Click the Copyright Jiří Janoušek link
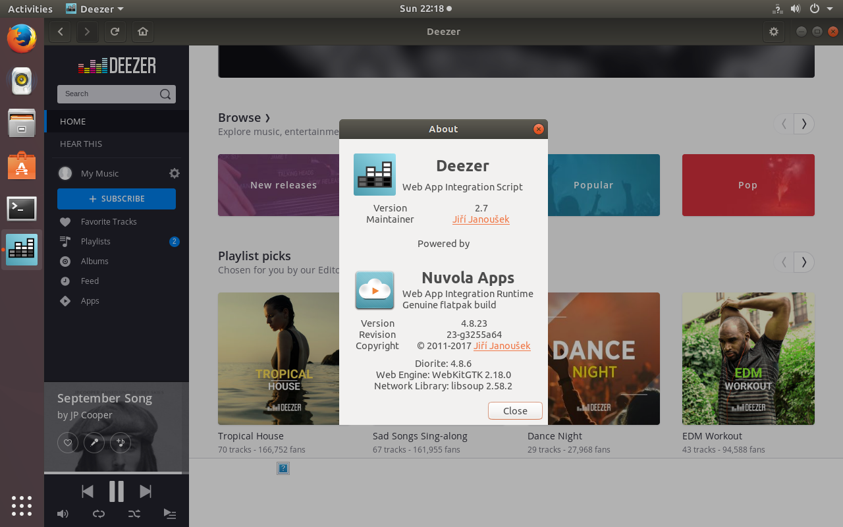Image resolution: width=843 pixels, height=527 pixels. tap(502, 346)
